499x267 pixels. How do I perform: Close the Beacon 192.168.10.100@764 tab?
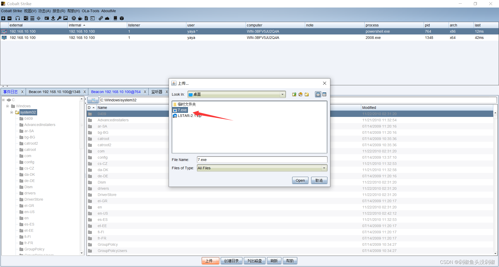[x=145, y=92]
